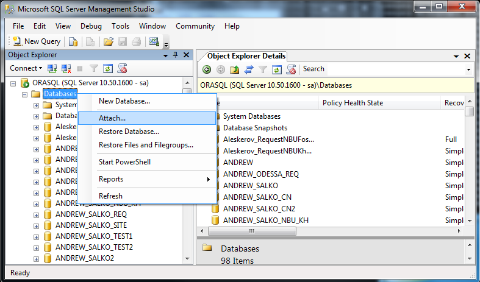
Task: Click Back arrow in Object Explorer Details
Action: point(207,69)
